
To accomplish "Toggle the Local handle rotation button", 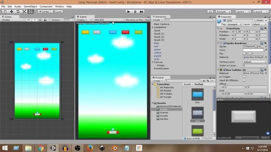I will pyautogui.click(x=57, y=11).
